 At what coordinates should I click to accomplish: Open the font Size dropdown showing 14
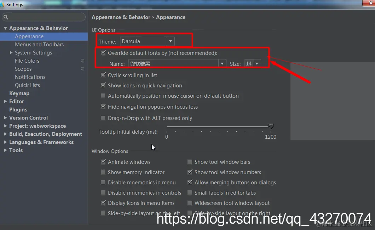click(253, 64)
